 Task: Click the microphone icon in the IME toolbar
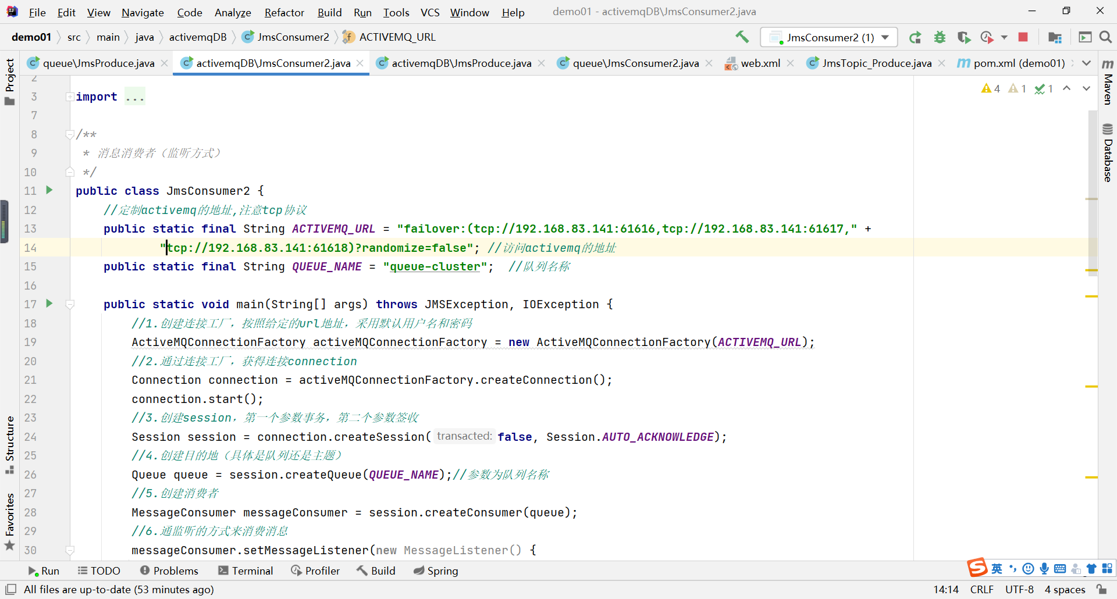click(x=1044, y=569)
